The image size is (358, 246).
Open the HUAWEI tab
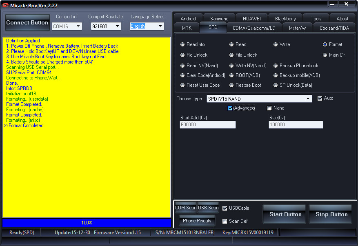click(251, 19)
